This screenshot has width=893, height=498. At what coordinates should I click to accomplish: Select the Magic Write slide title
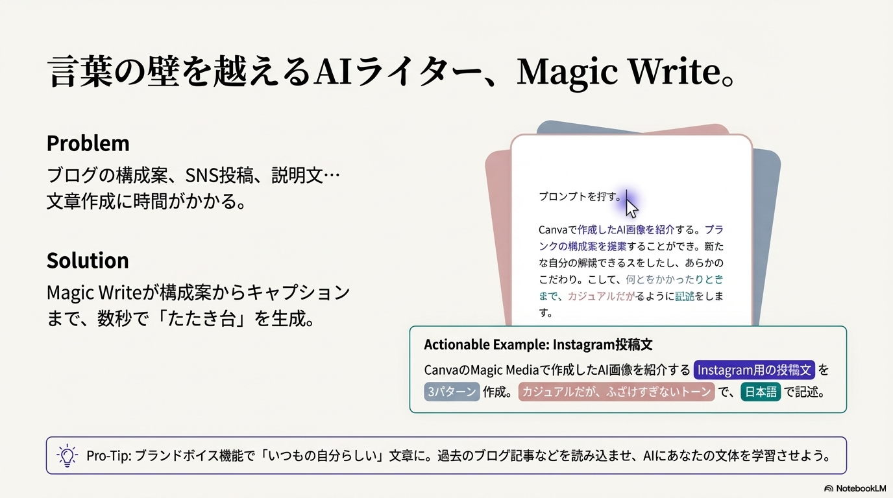point(392,73)
